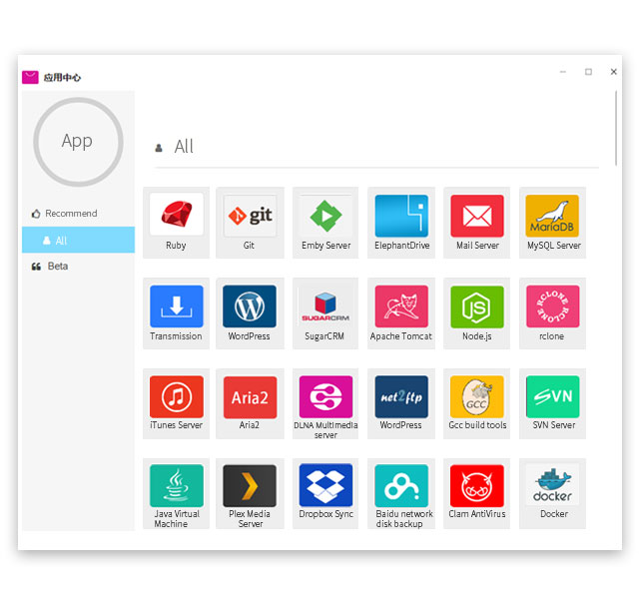
Task: Close the app center window
Action: point(613,72)
